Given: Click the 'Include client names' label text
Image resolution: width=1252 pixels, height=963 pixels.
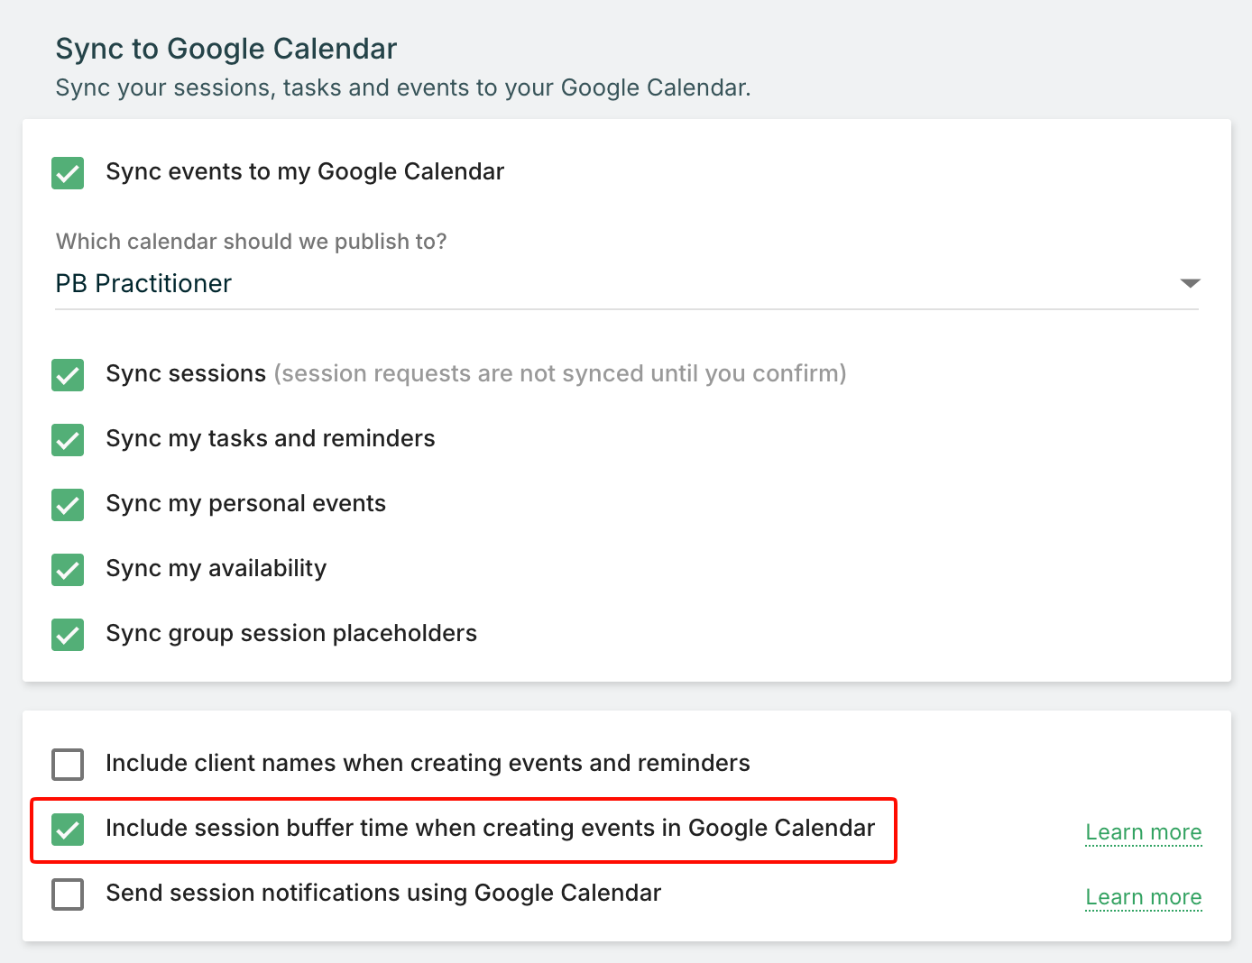Looking at the screenshot, I should 427,764.
